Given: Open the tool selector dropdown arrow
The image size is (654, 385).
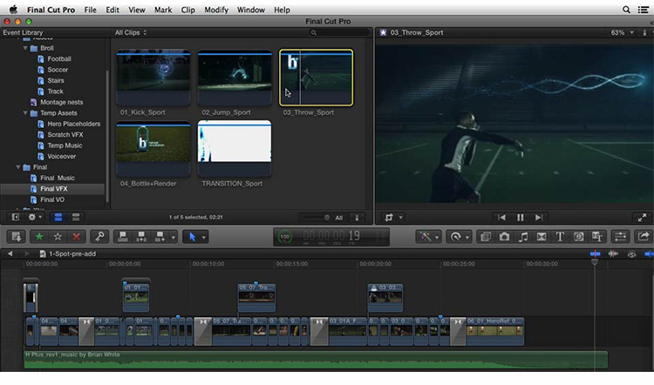Looking at the screenshot, I should pyautogui.click(x=203, y=237).
